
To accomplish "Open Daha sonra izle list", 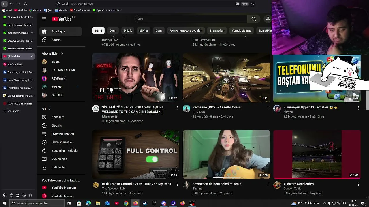I will coord(61,142).
